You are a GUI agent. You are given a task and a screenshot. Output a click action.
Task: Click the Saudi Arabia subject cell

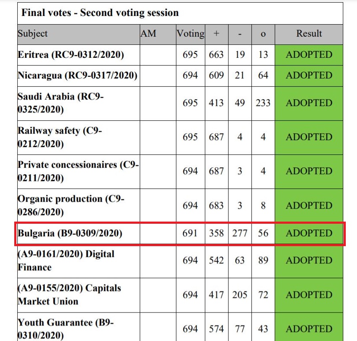(x=78, y=103)
